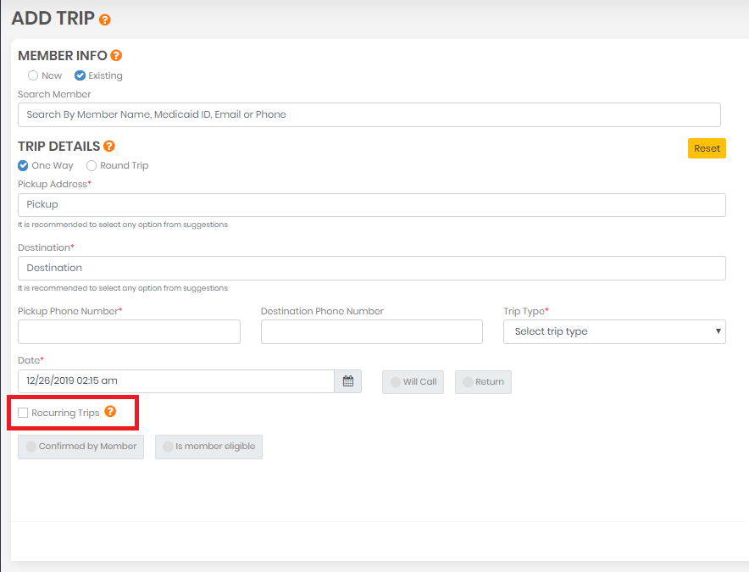Screen dimensions: 749x572
Task: Open the calendar date picker icon
Action: tap(348, 380)
